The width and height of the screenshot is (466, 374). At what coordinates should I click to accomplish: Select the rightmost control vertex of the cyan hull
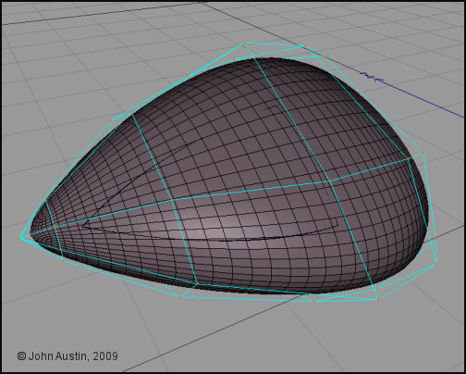click(436, 264)
